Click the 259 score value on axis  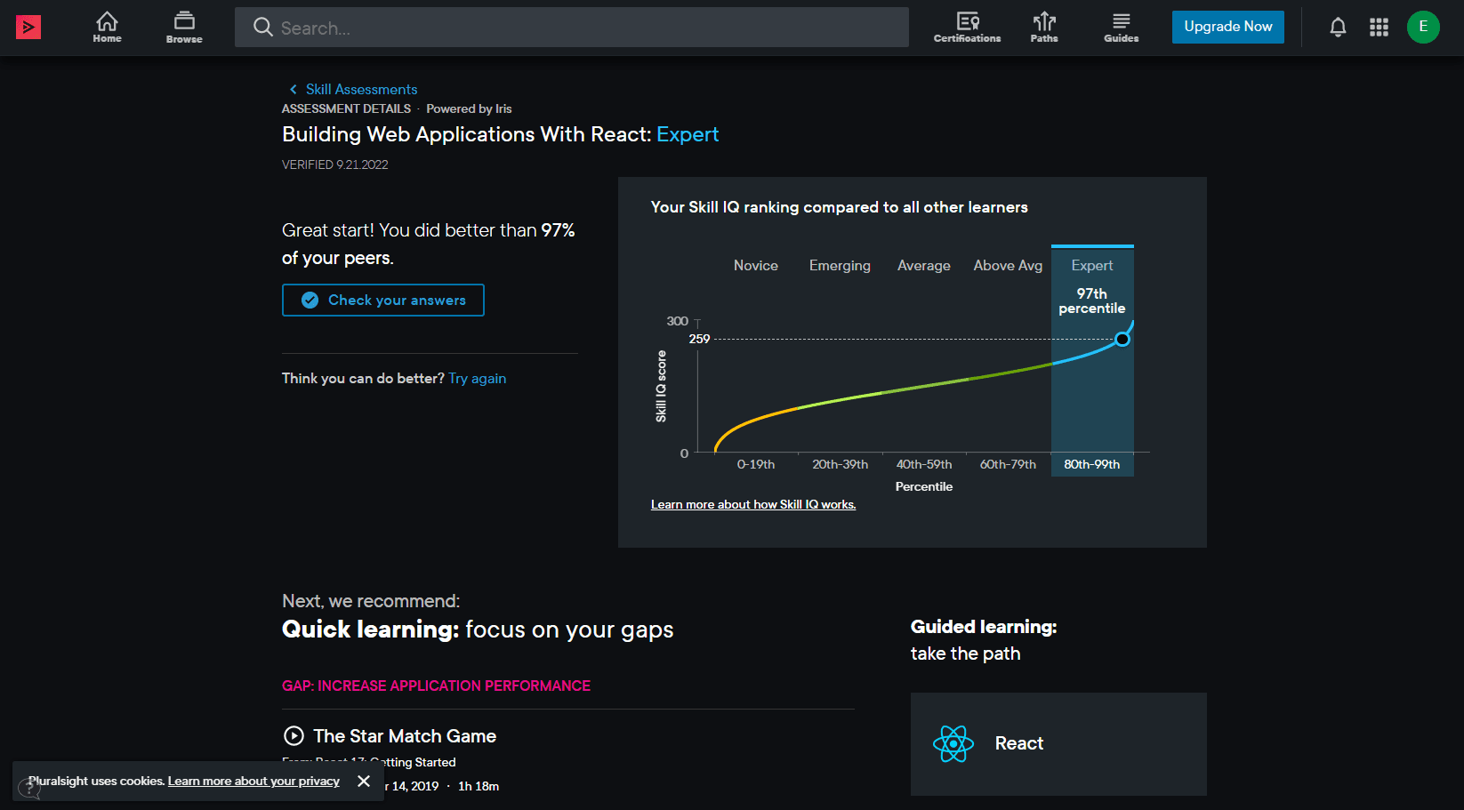(x=699, y=339)
